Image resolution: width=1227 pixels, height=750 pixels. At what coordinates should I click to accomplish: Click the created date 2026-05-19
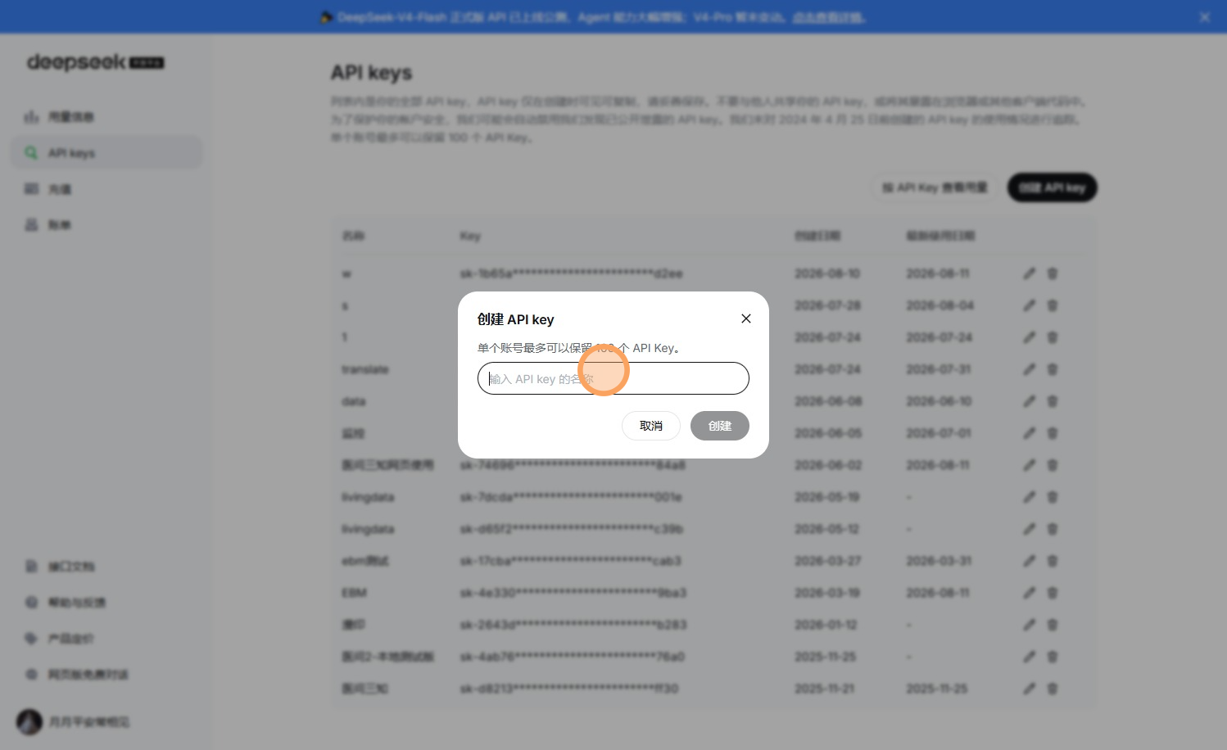click(x=827, y=497)
